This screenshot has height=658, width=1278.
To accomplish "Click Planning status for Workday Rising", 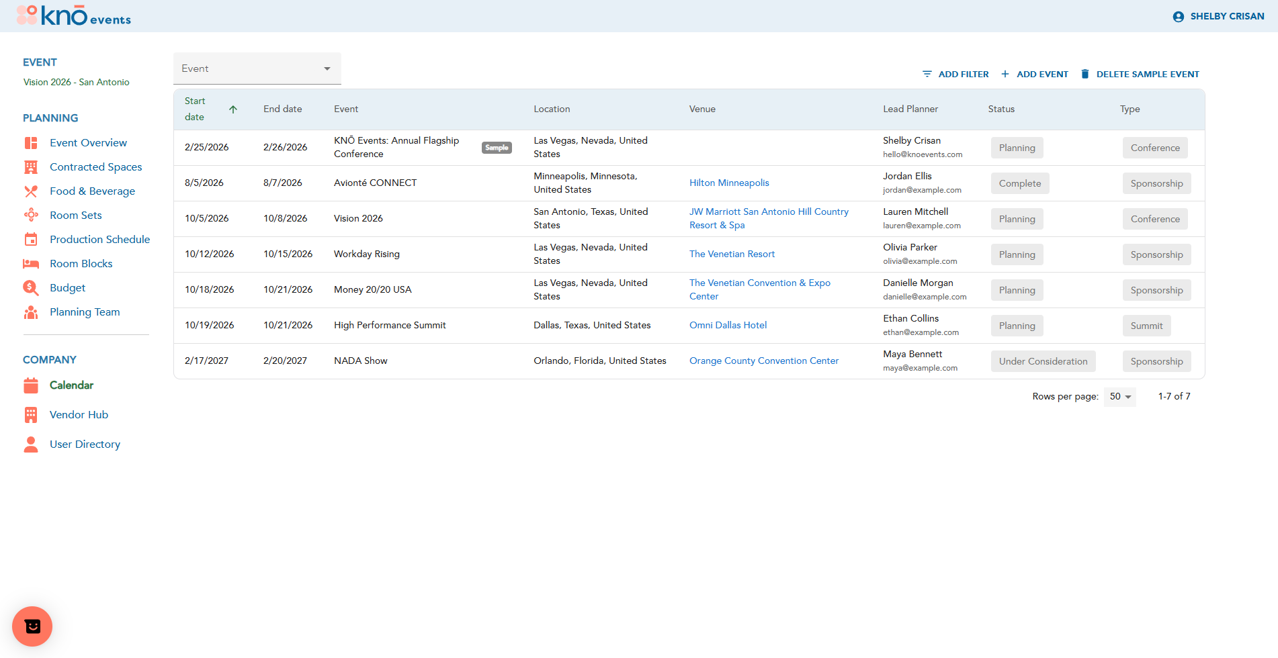I will point(1017,255).
